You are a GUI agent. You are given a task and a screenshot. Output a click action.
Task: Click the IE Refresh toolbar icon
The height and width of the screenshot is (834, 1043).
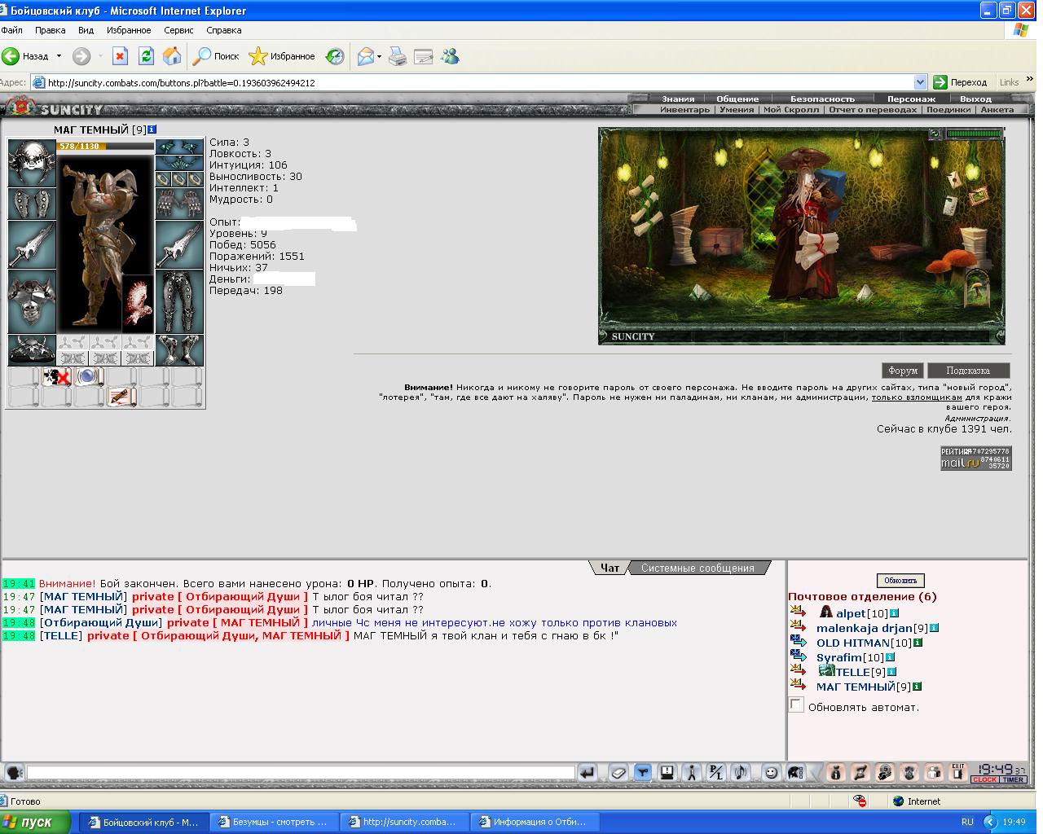(x=146, y=56)
